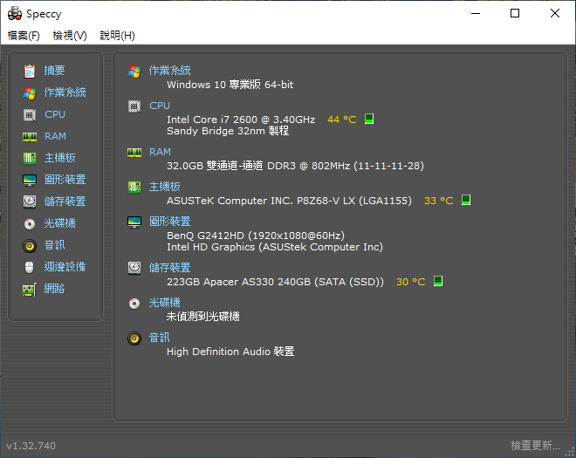Click 圖形裝置 heading link in summary
The height and width of the screenshot is (458, 576).
169,222
